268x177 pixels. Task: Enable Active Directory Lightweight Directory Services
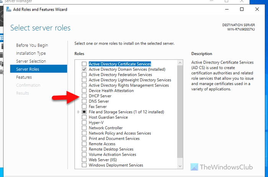point(84,80)
